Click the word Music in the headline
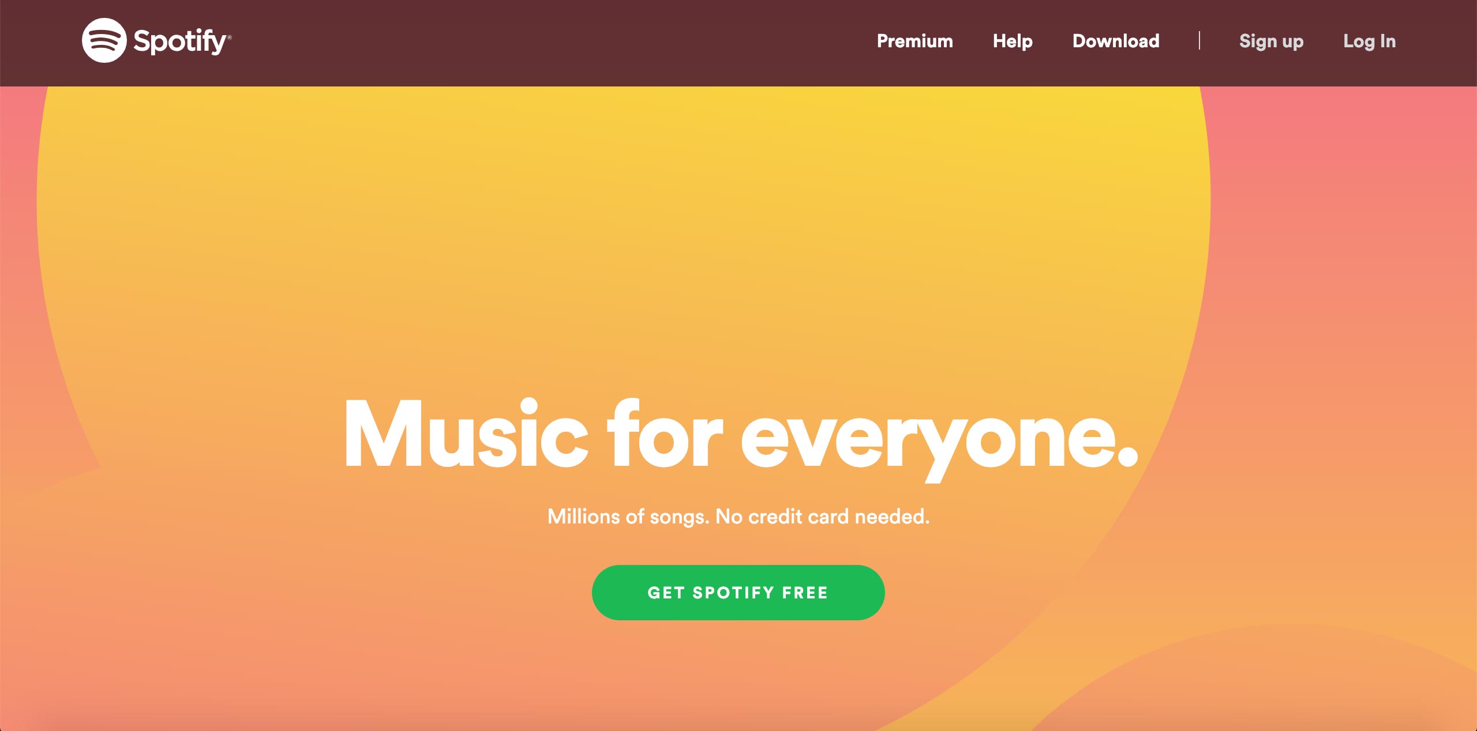 click(x=466, y=433)
